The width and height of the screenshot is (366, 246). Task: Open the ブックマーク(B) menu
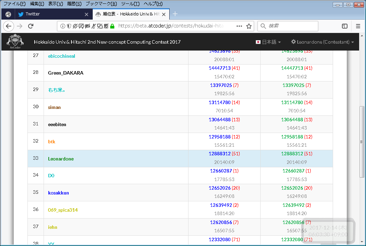(101, 4)
